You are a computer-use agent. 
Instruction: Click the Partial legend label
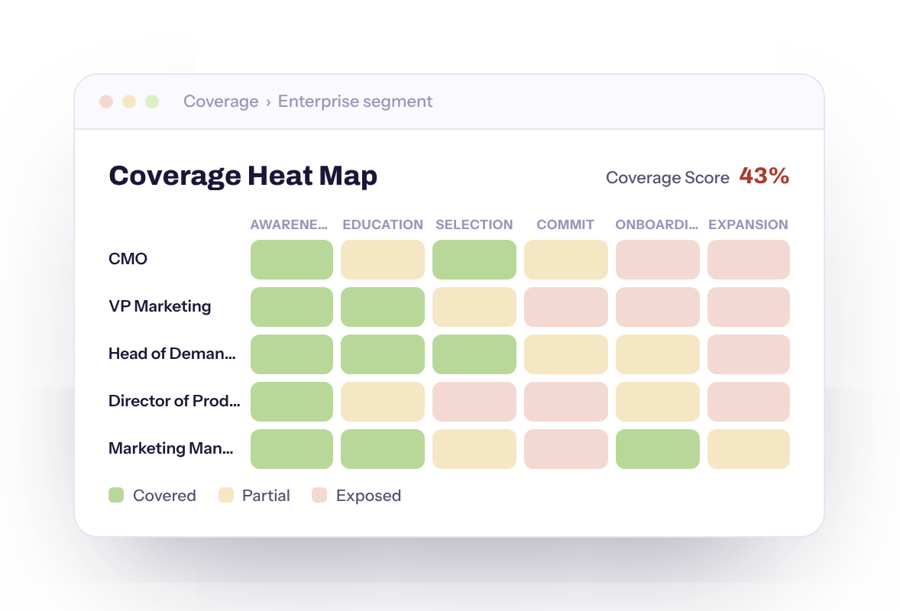pos(266,496)
